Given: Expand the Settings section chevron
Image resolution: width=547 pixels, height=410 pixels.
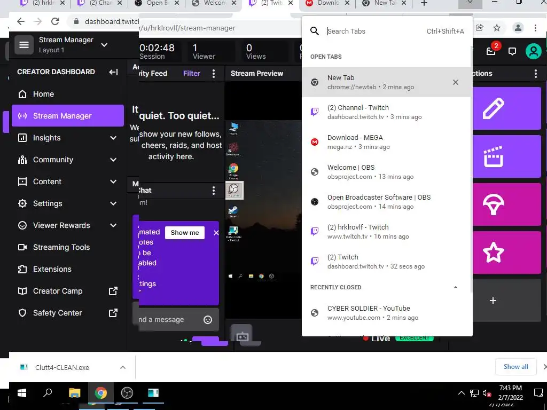Looking at the screenshot, I should pos(113,203).
